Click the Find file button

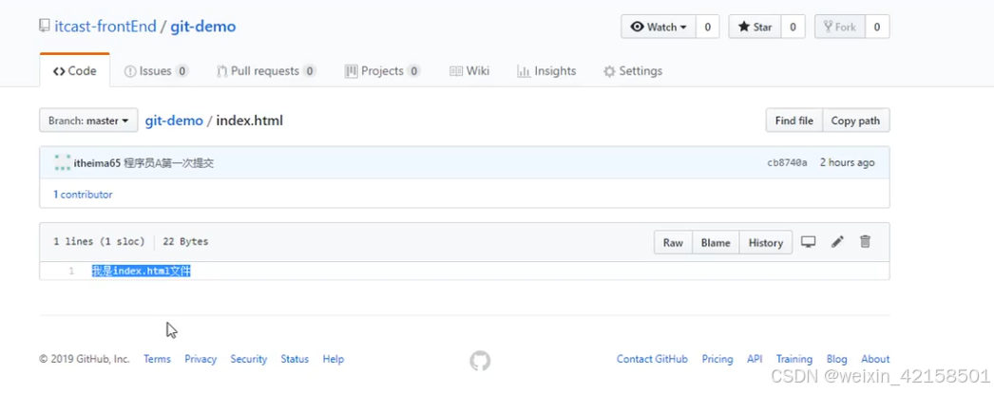[793, 121]
